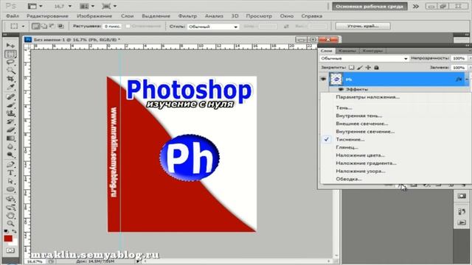The image size is (472, 265).
Task: Select the Dodge tool
Action: click(10, 155)
